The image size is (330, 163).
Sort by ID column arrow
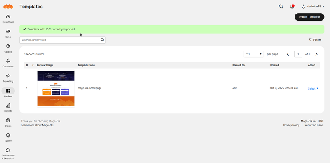pos(33,65)
